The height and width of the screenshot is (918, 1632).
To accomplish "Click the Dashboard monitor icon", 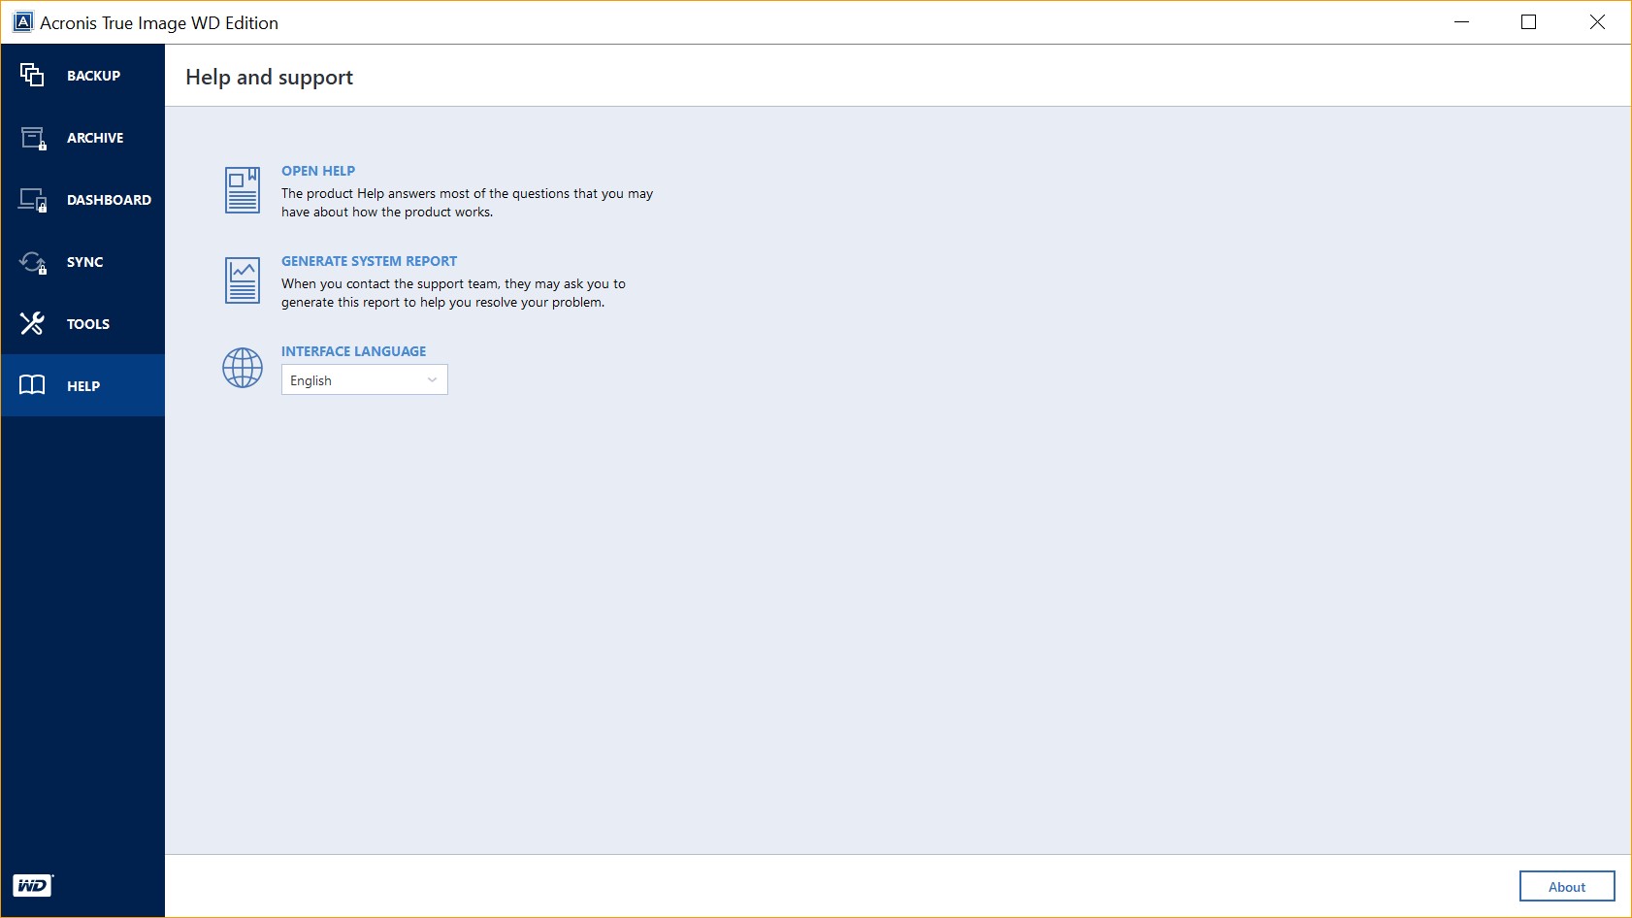I will pos(33,200).
